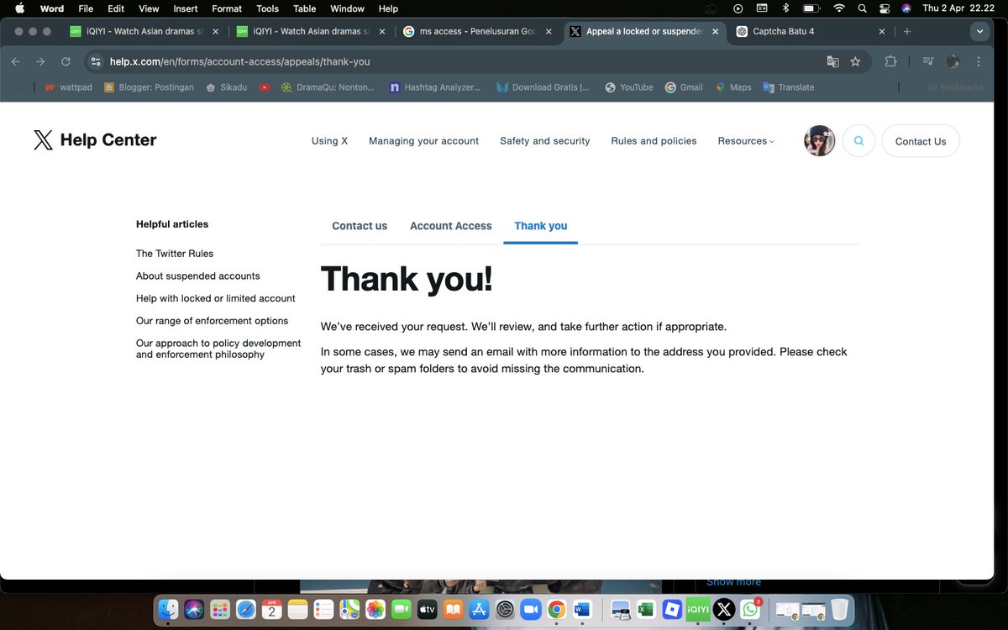Click the Google Translate icon in address bar

832,61
